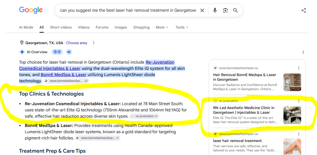
Task: Click the Top Clinics & Technologies heading
Action: pyautogui.click(x=51, y=94)
